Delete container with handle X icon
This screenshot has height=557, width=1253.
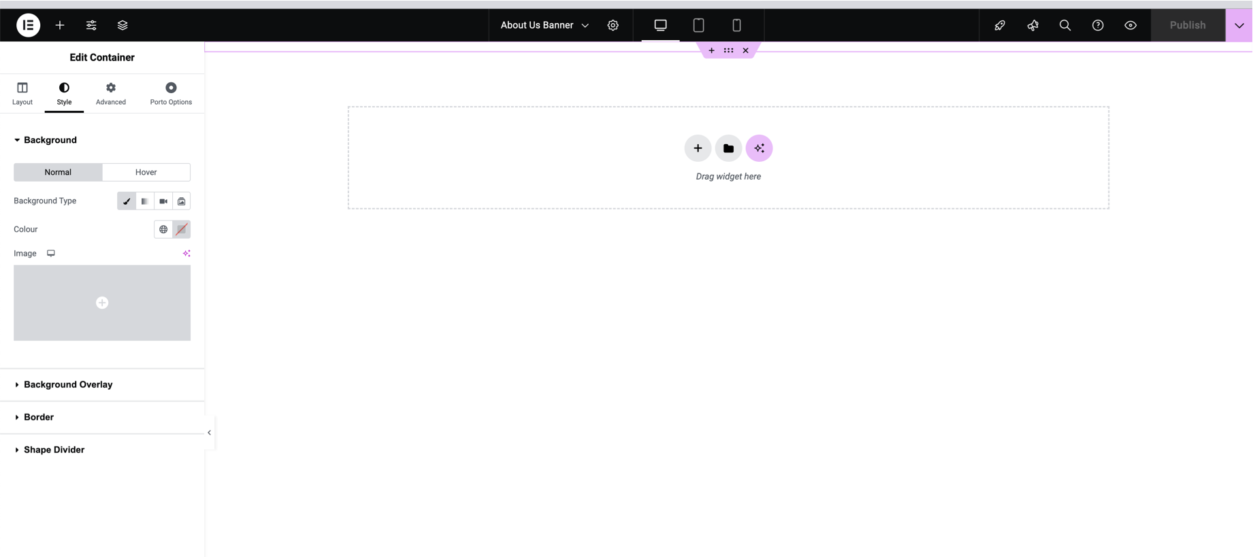(746, 50)
